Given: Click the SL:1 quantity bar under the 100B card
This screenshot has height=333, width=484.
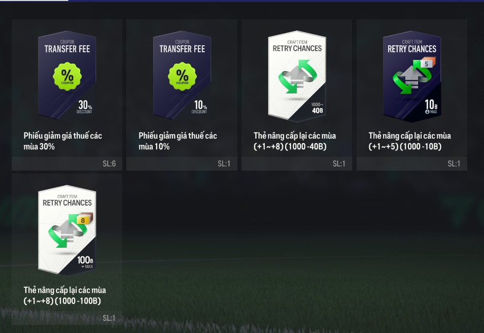Looking at the screenshot, I should (67, 318).
